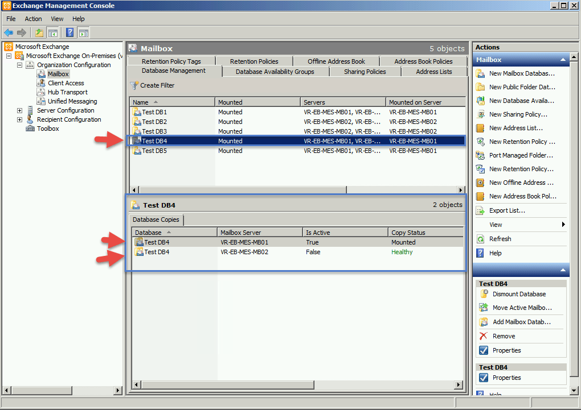Select the Client Access tree node
581x410 pixels.
[x=66, y=83]
